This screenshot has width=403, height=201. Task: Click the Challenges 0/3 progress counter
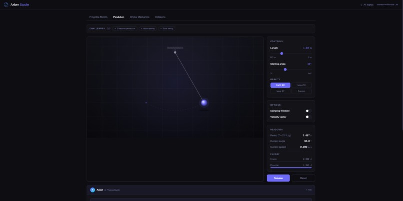[108, 29]
